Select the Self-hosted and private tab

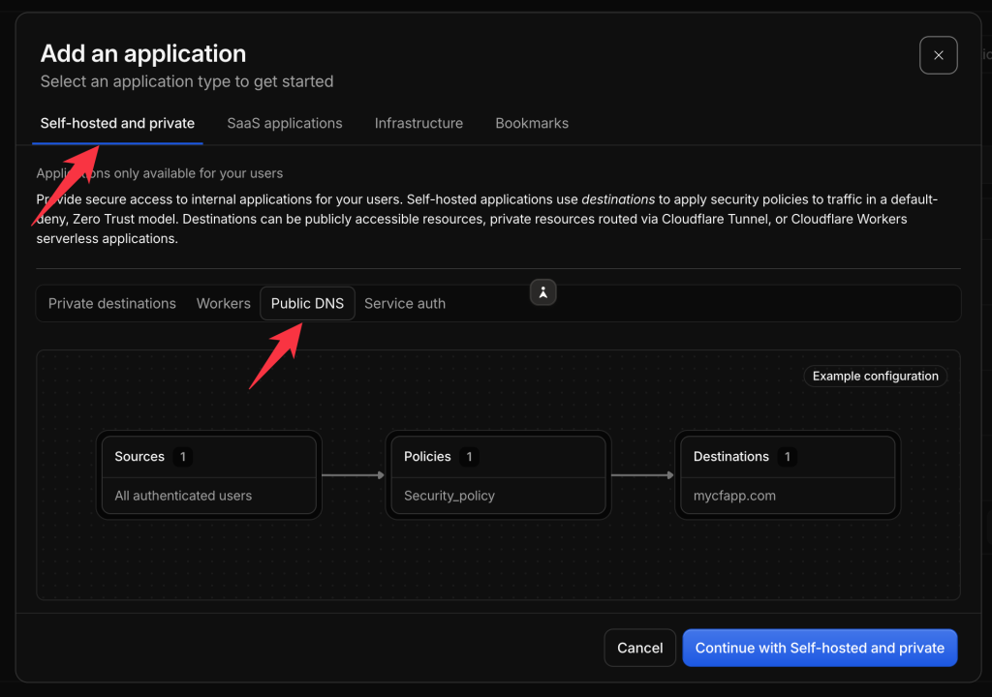(117, 123)
